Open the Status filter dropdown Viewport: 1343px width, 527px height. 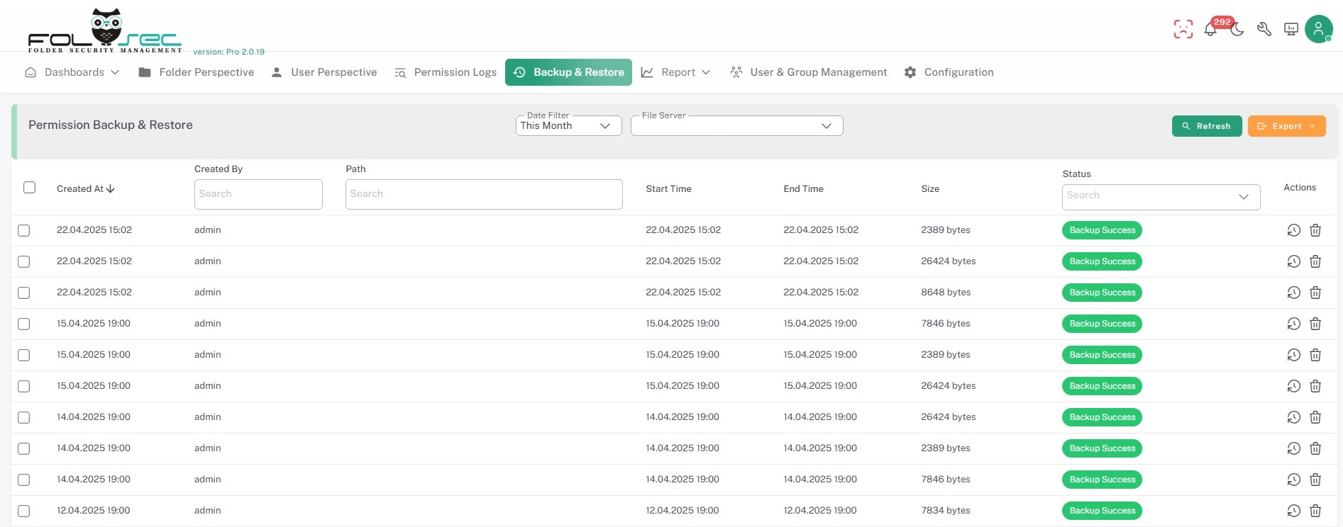tap(1161, 196)
